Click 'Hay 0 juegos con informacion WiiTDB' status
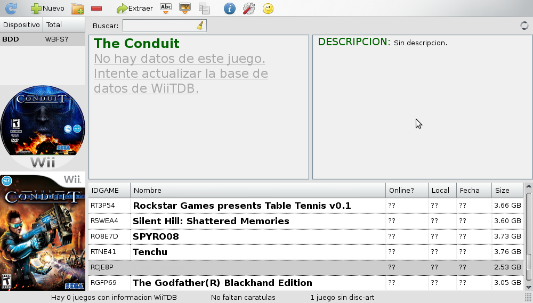The width and height of the screenshot is (533, 303). click(114, 298)
